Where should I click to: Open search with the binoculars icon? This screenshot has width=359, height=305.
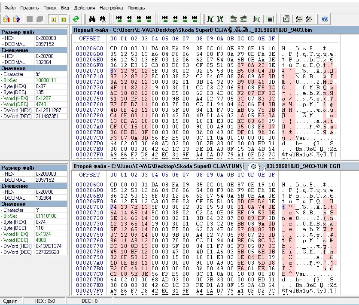coord(92,19)
